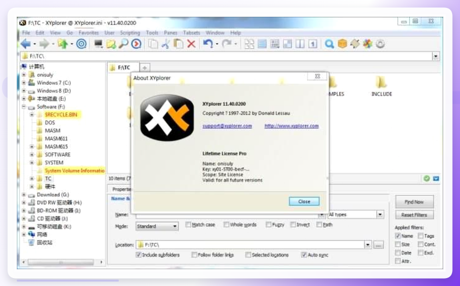Click the red circled arrow toolbar icon

pos(136,44)
